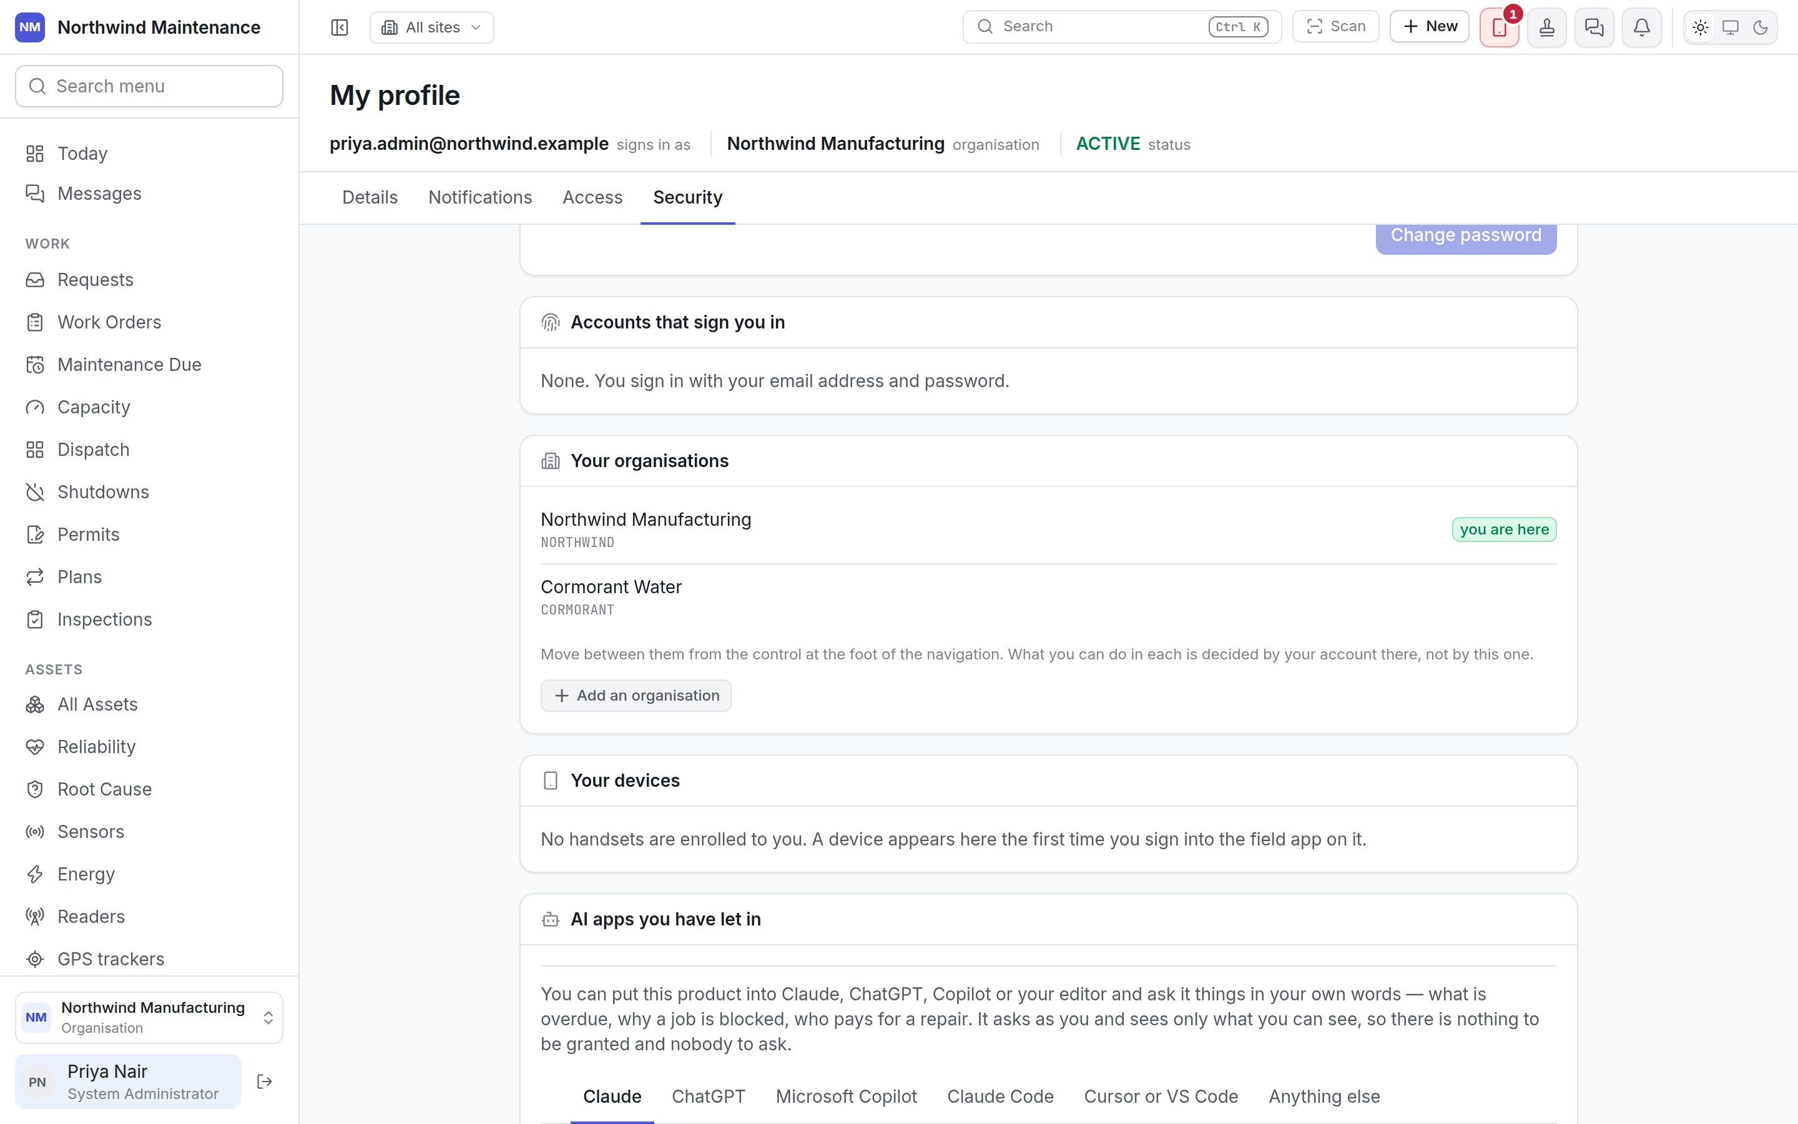Select the Anything else tab
Viewport: 1798px width, 1124px height.
1324,1097
